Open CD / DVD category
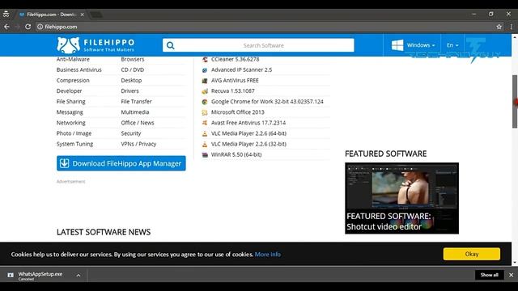Screen dimensions: 518x291 (133, 70)
